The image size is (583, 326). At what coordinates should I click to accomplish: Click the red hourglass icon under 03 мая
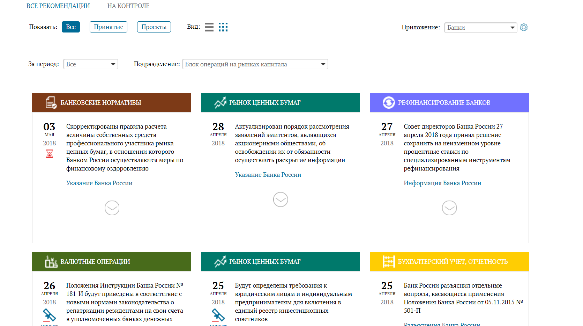click(x=50, y=154)
